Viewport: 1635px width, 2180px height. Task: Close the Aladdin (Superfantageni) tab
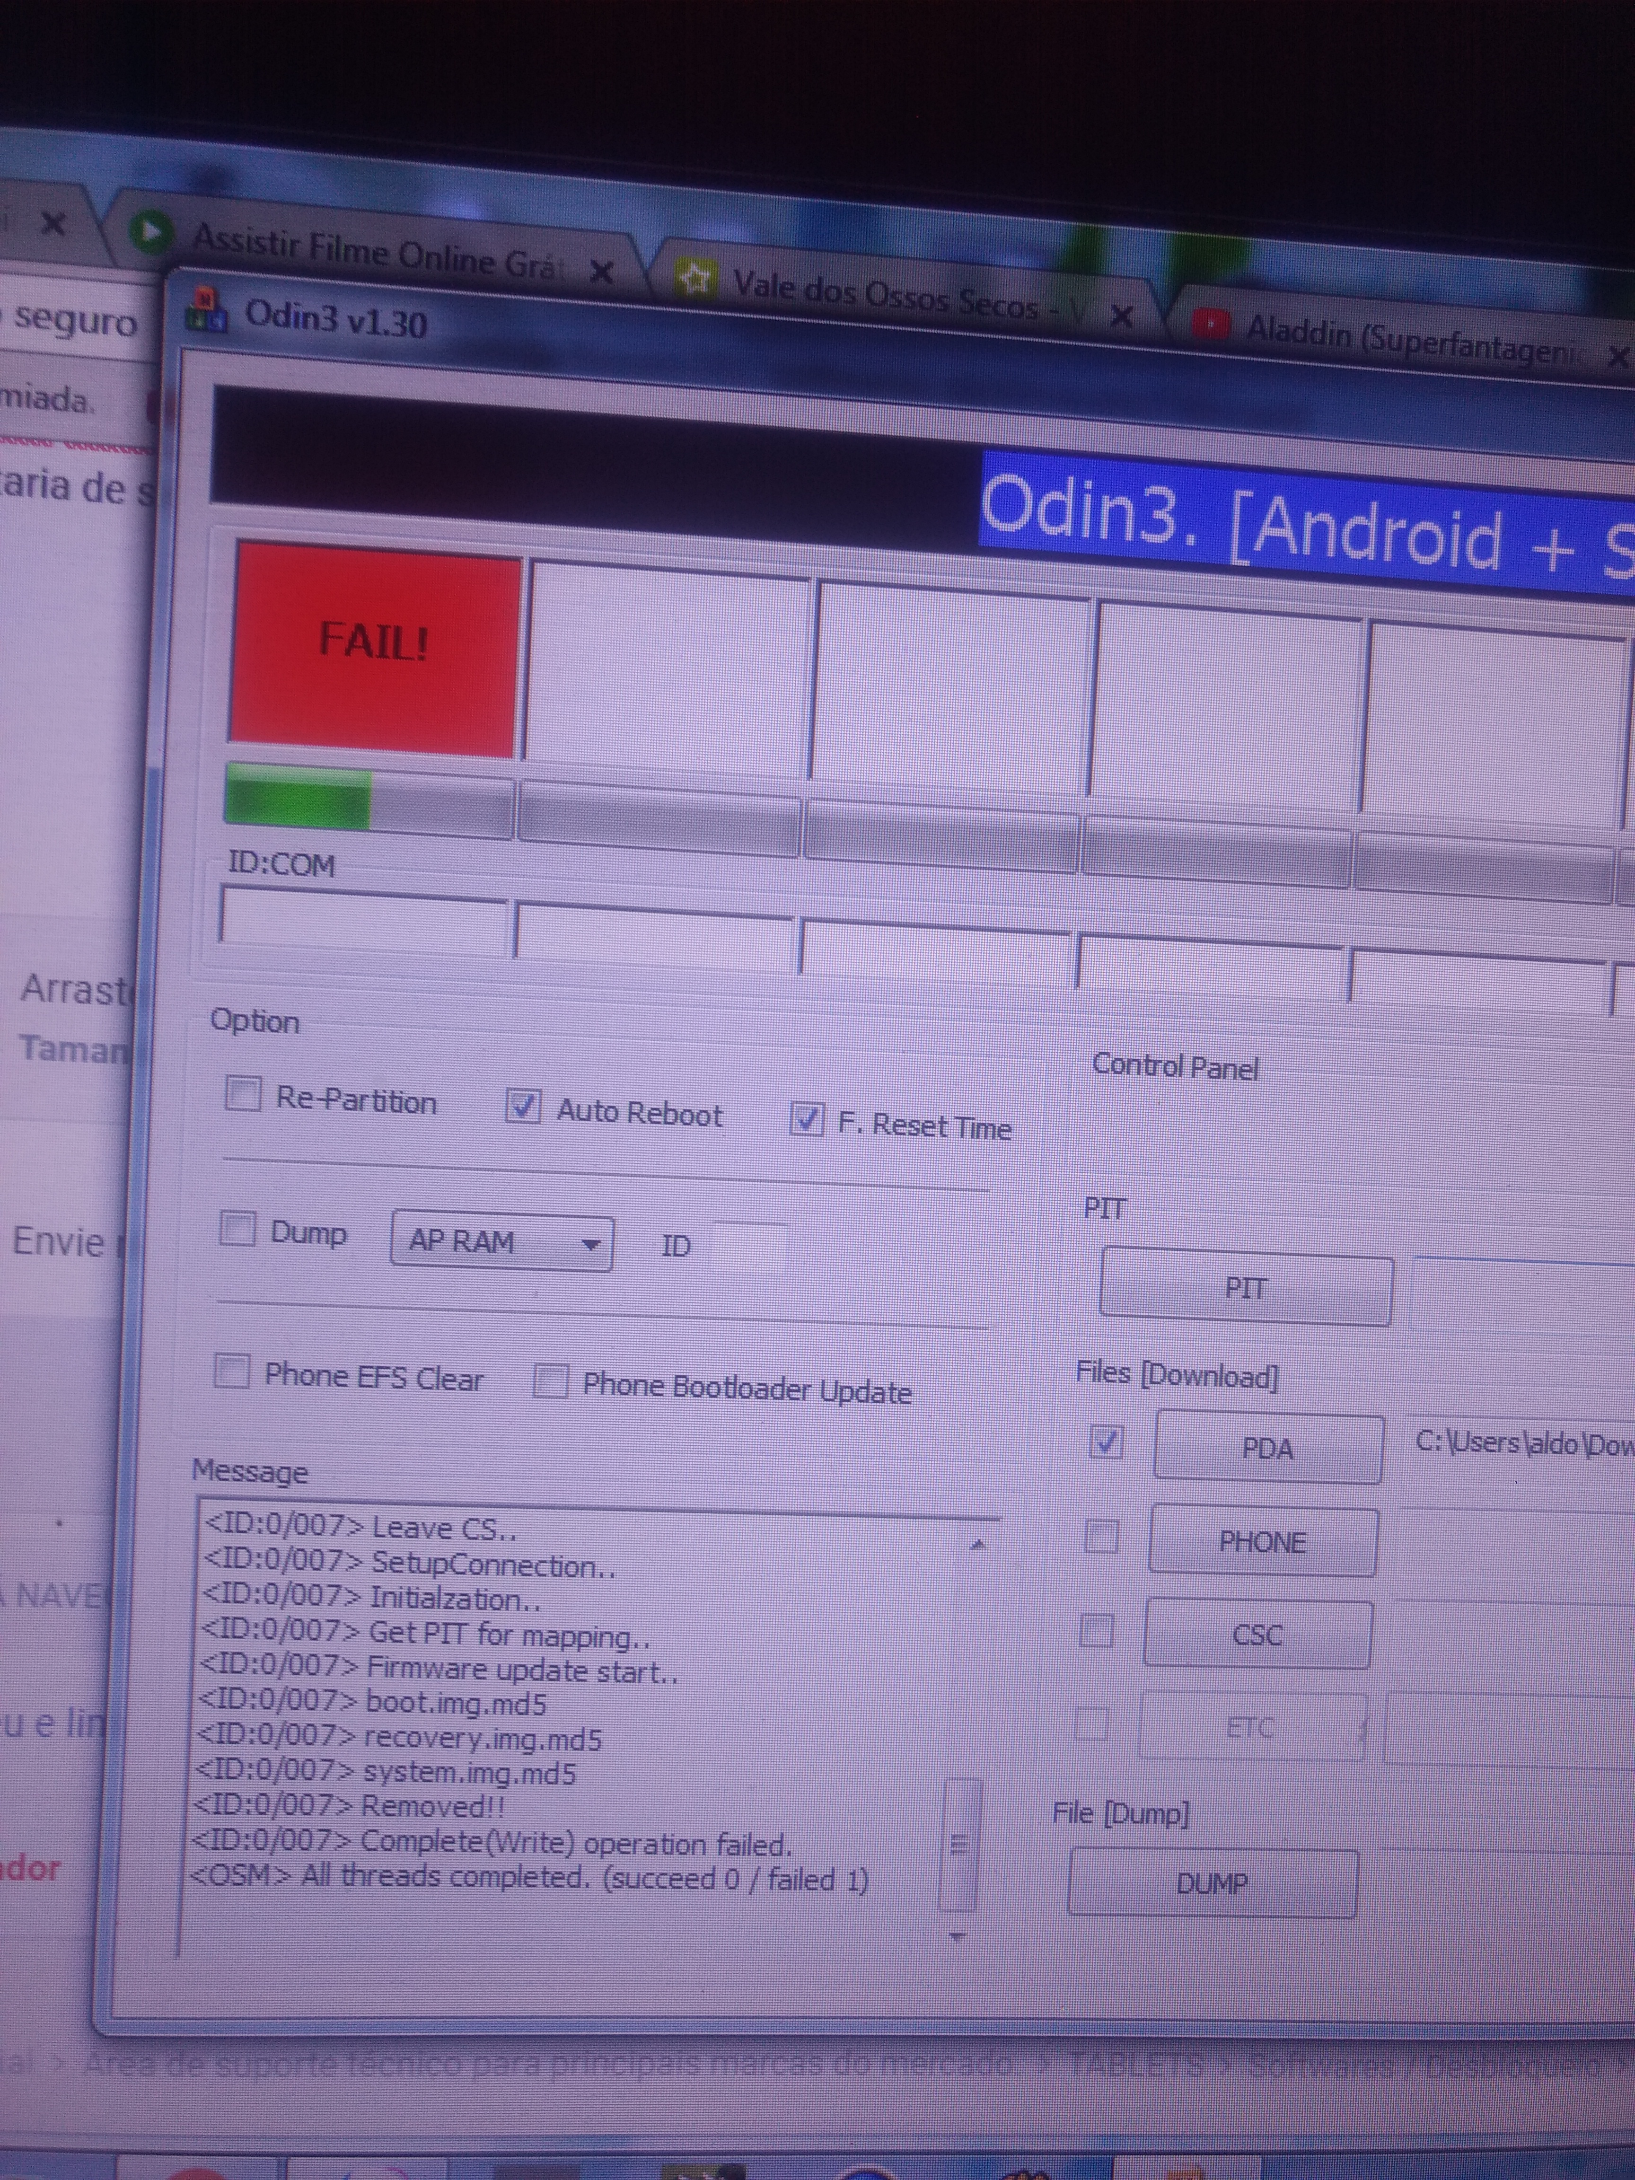pos(1618,357)
